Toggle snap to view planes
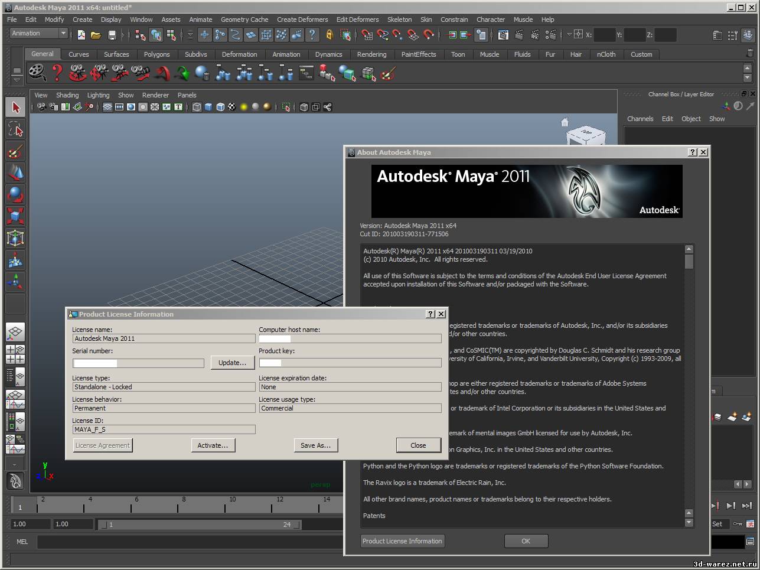This screenshot has width=760, height=570. (413, 35)
